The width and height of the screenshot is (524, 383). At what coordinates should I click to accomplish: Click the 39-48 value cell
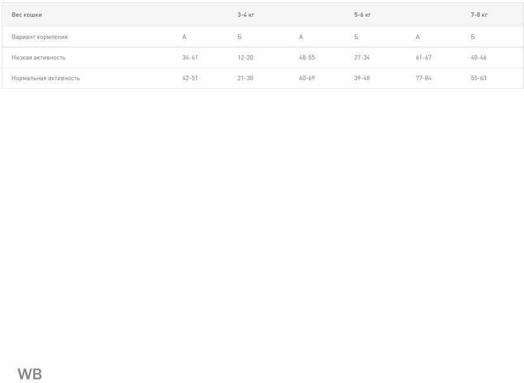tap(362, 78)
